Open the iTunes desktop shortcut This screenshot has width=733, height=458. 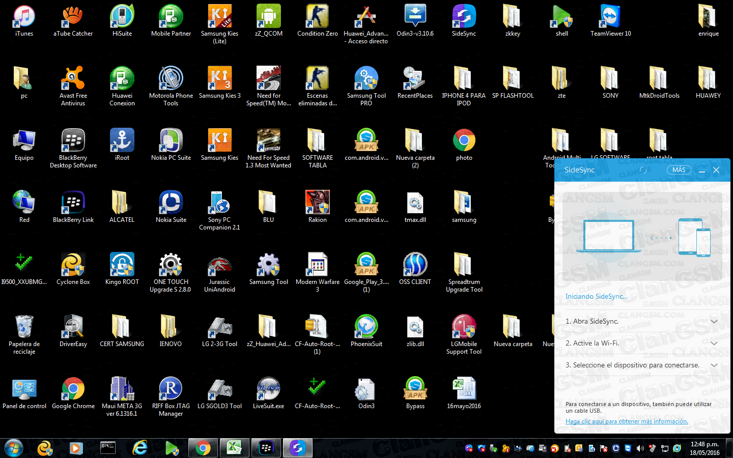pos(24,21)
